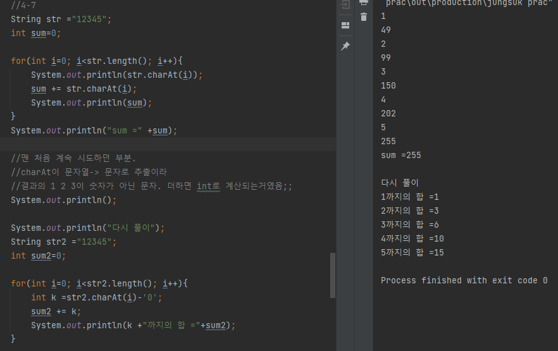Click the "sum2 += k;" statement

[56, 312]
